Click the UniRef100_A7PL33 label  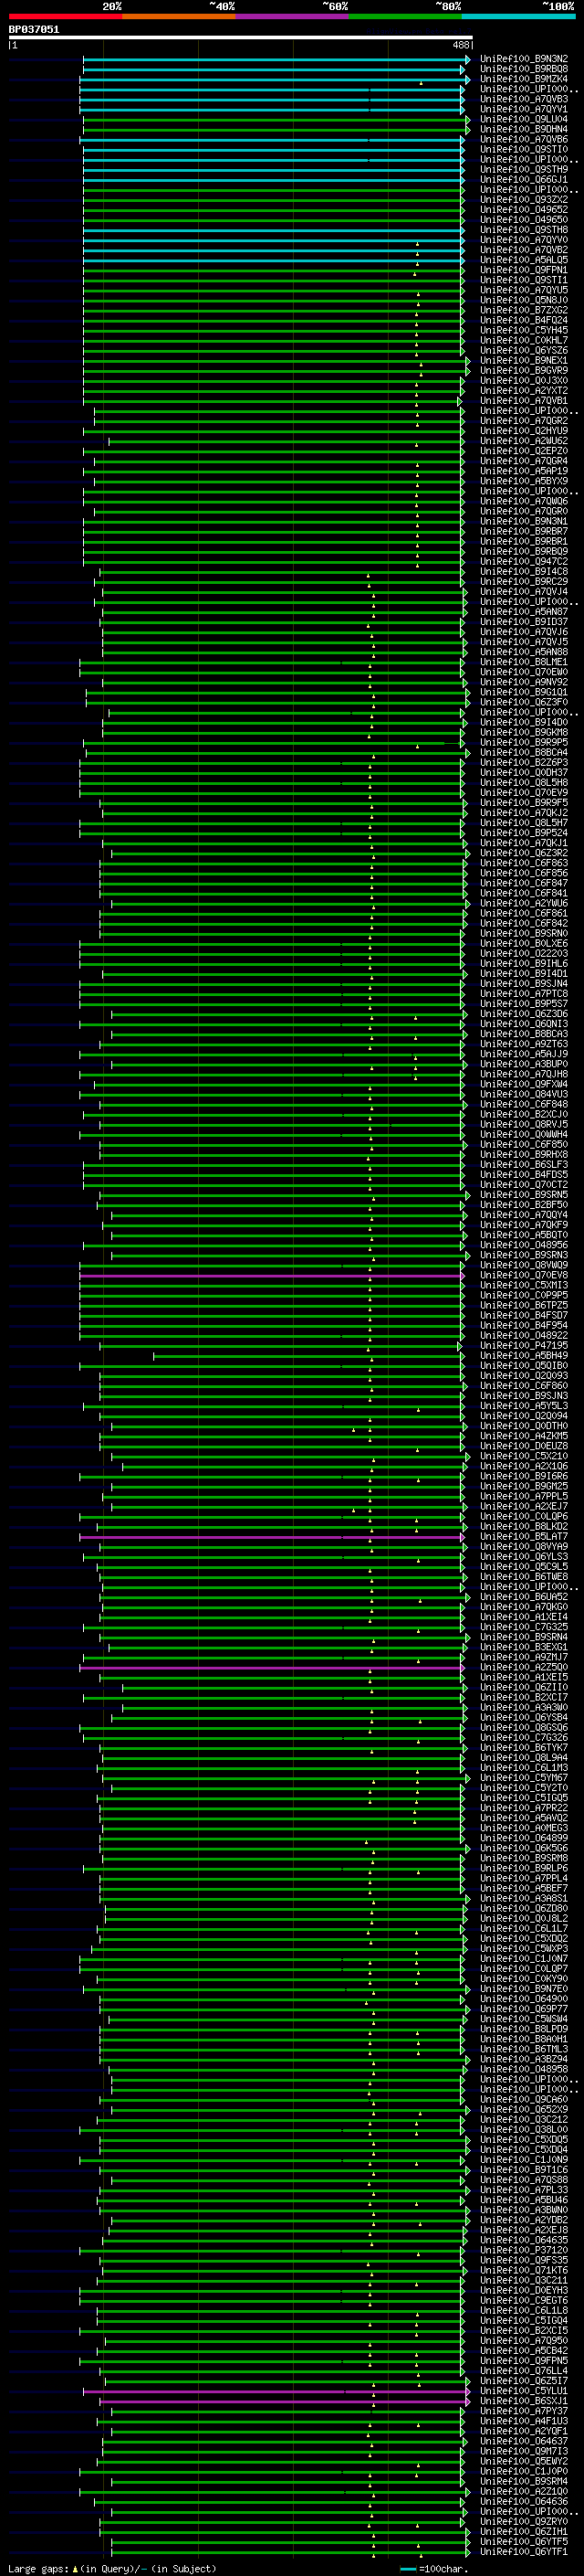(523, 2189)
